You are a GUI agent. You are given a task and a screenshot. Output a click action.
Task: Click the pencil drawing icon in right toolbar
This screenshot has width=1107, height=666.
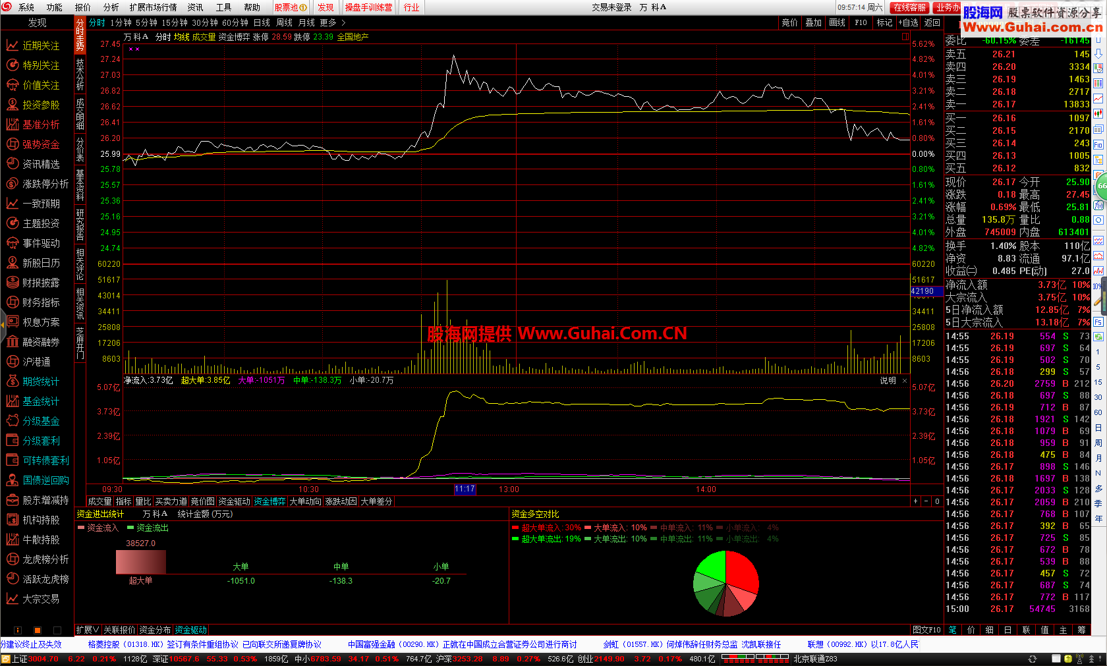1098,302
